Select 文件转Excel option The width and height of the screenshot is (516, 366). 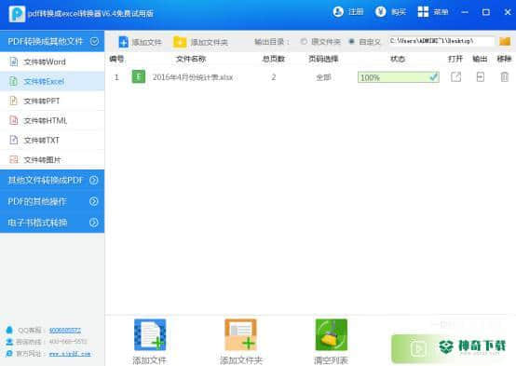(52, 81)
